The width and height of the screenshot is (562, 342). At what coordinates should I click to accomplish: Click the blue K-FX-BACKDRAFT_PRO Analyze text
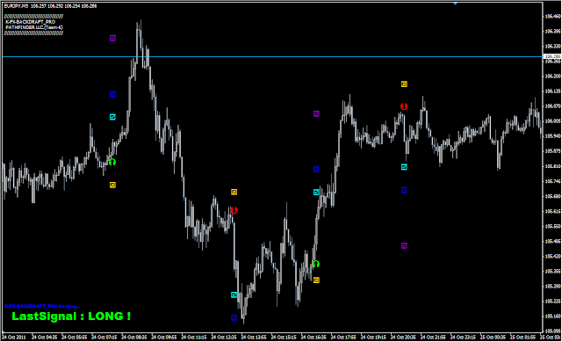click(42, 306)
